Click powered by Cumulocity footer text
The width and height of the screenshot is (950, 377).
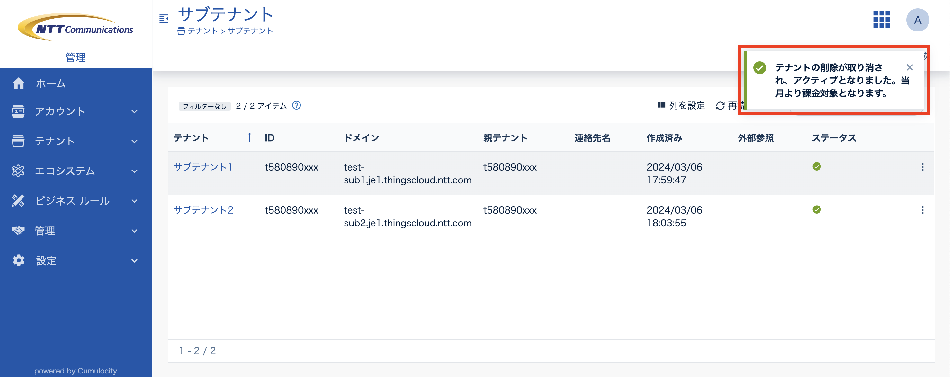click(x=76, y=371)
